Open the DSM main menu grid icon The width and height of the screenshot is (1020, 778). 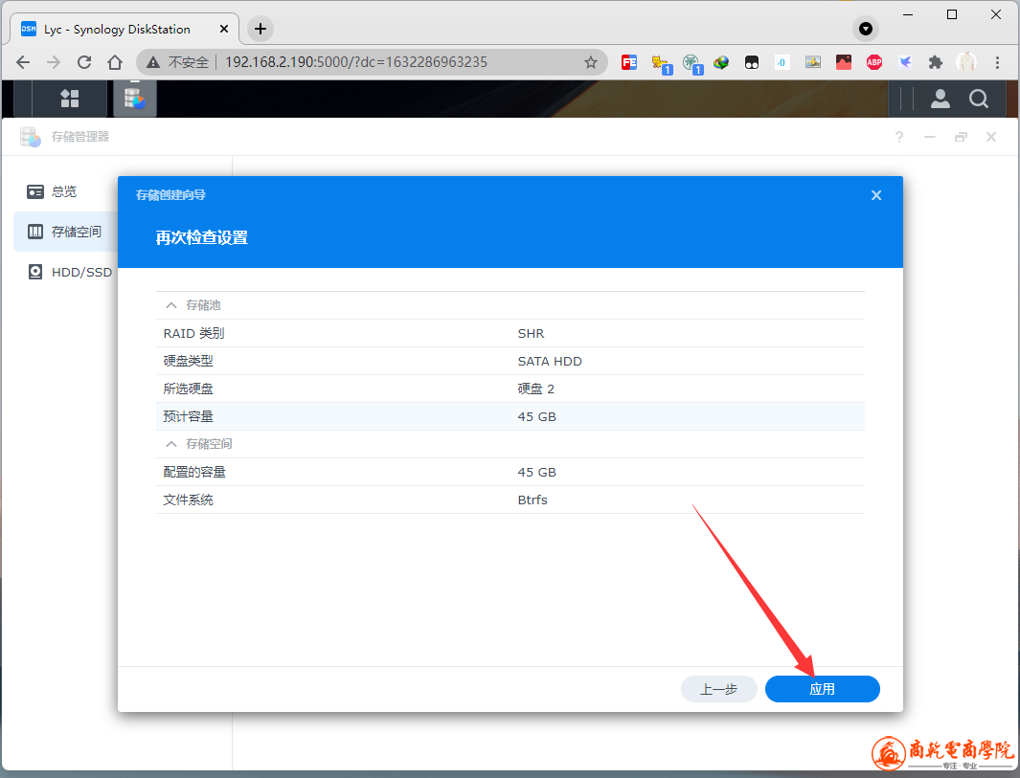(70, 99)
